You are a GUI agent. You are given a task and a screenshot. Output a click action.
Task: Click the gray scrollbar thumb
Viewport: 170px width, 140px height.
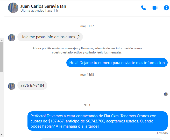coord(2,57)
